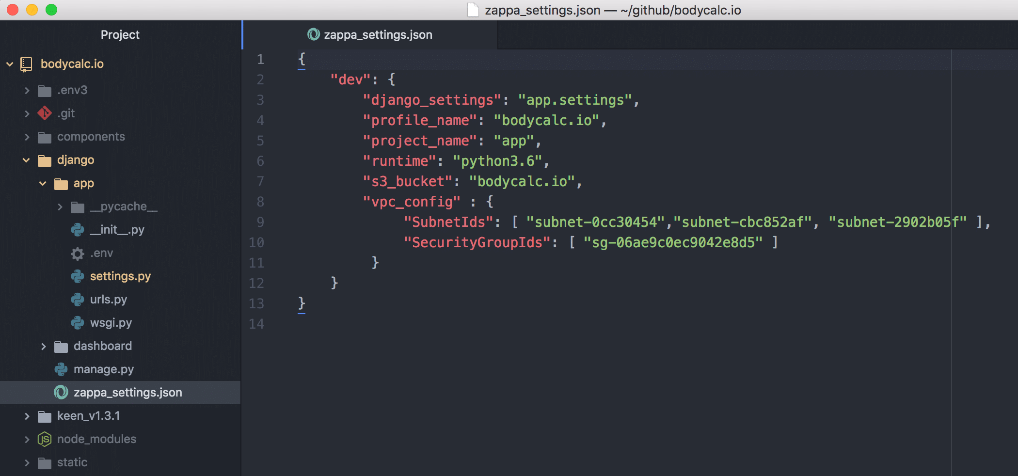Open __init__.py in the tree

coord(117,230)
